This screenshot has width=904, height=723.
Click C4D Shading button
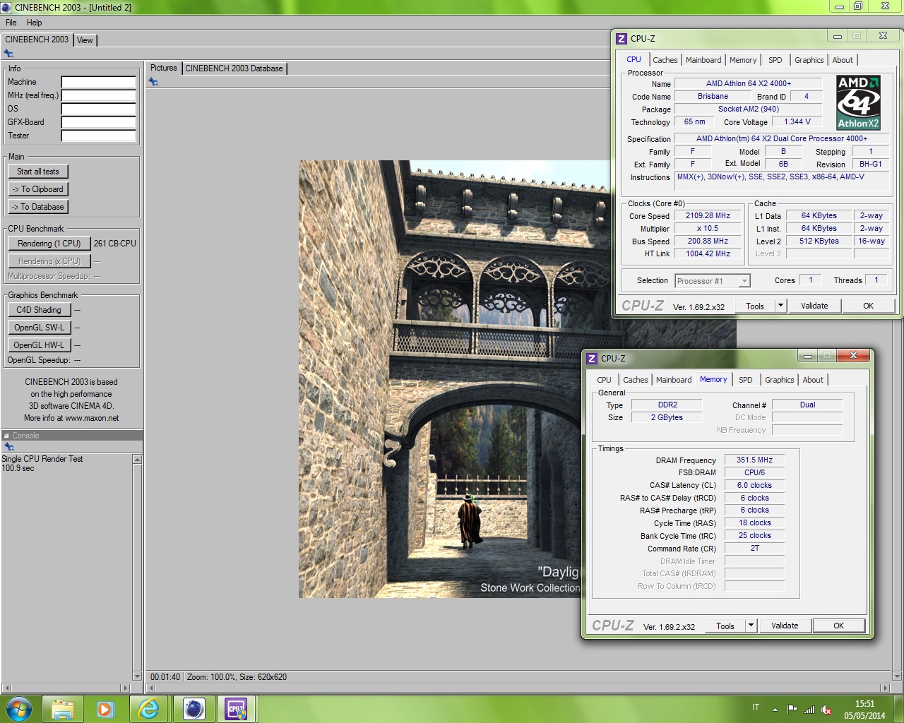pos(39,310)
